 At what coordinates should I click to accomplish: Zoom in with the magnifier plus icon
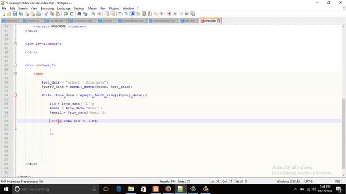click(93, 13)
